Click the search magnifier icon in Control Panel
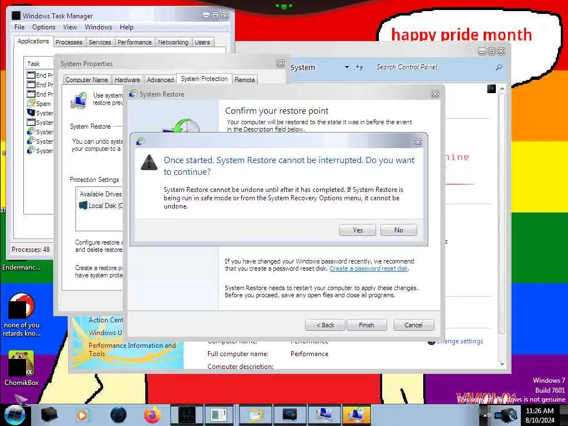The height and width of the screenshot is (426, 568). (x=499, y=67)
